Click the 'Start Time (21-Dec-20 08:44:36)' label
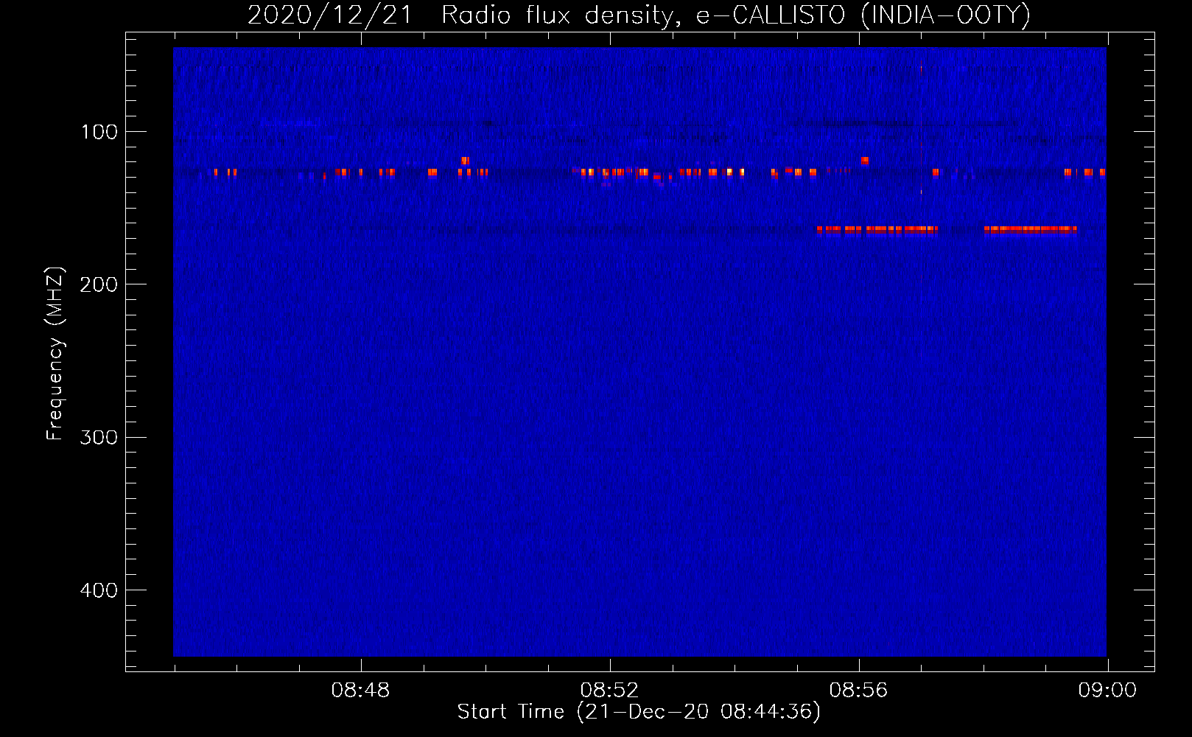 639,712
